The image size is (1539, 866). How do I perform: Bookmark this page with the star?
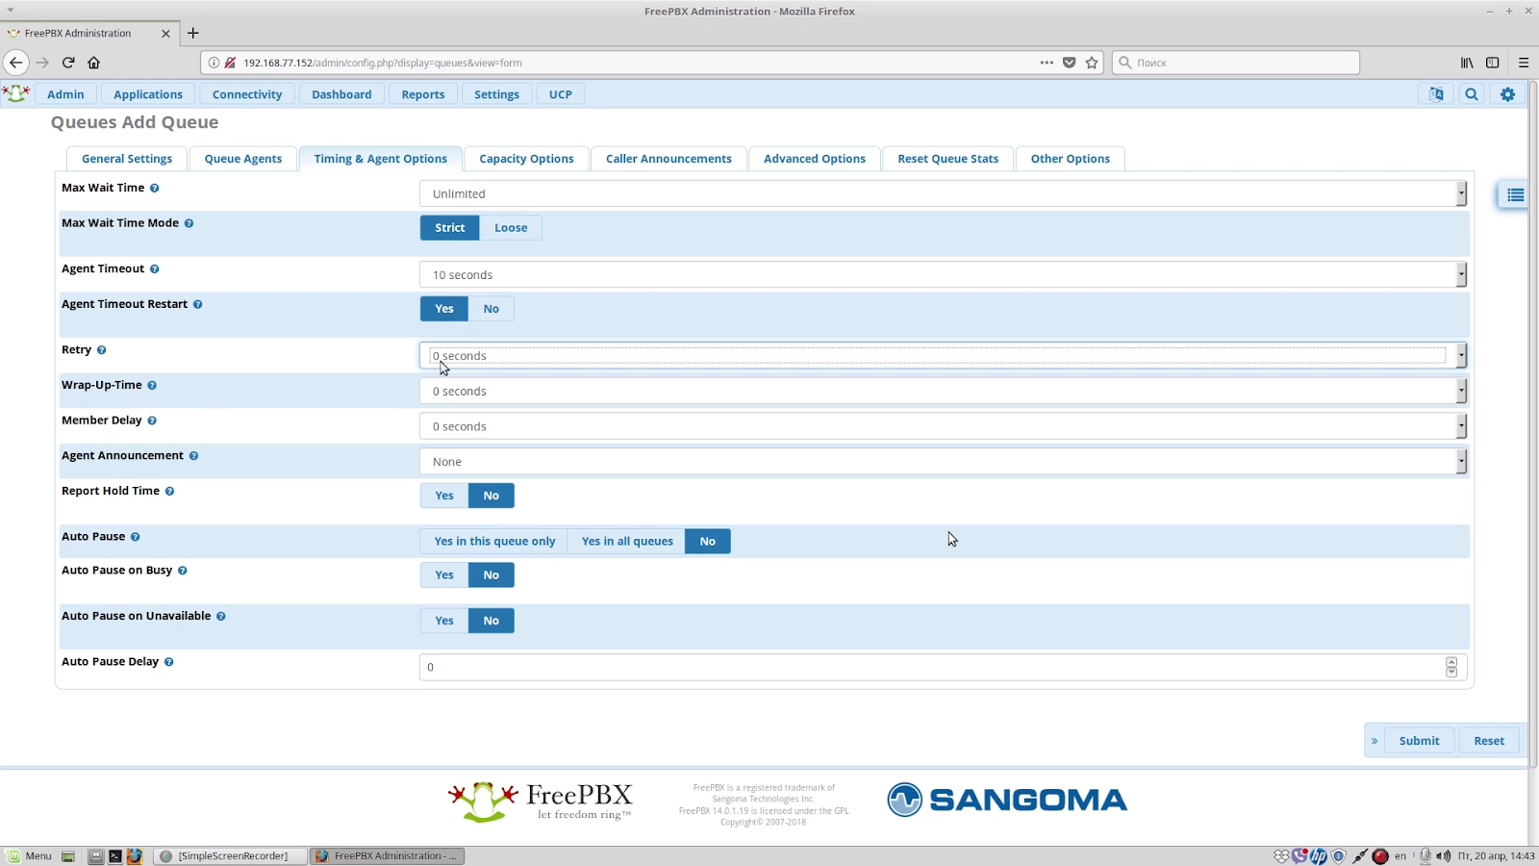point(1092,63)
